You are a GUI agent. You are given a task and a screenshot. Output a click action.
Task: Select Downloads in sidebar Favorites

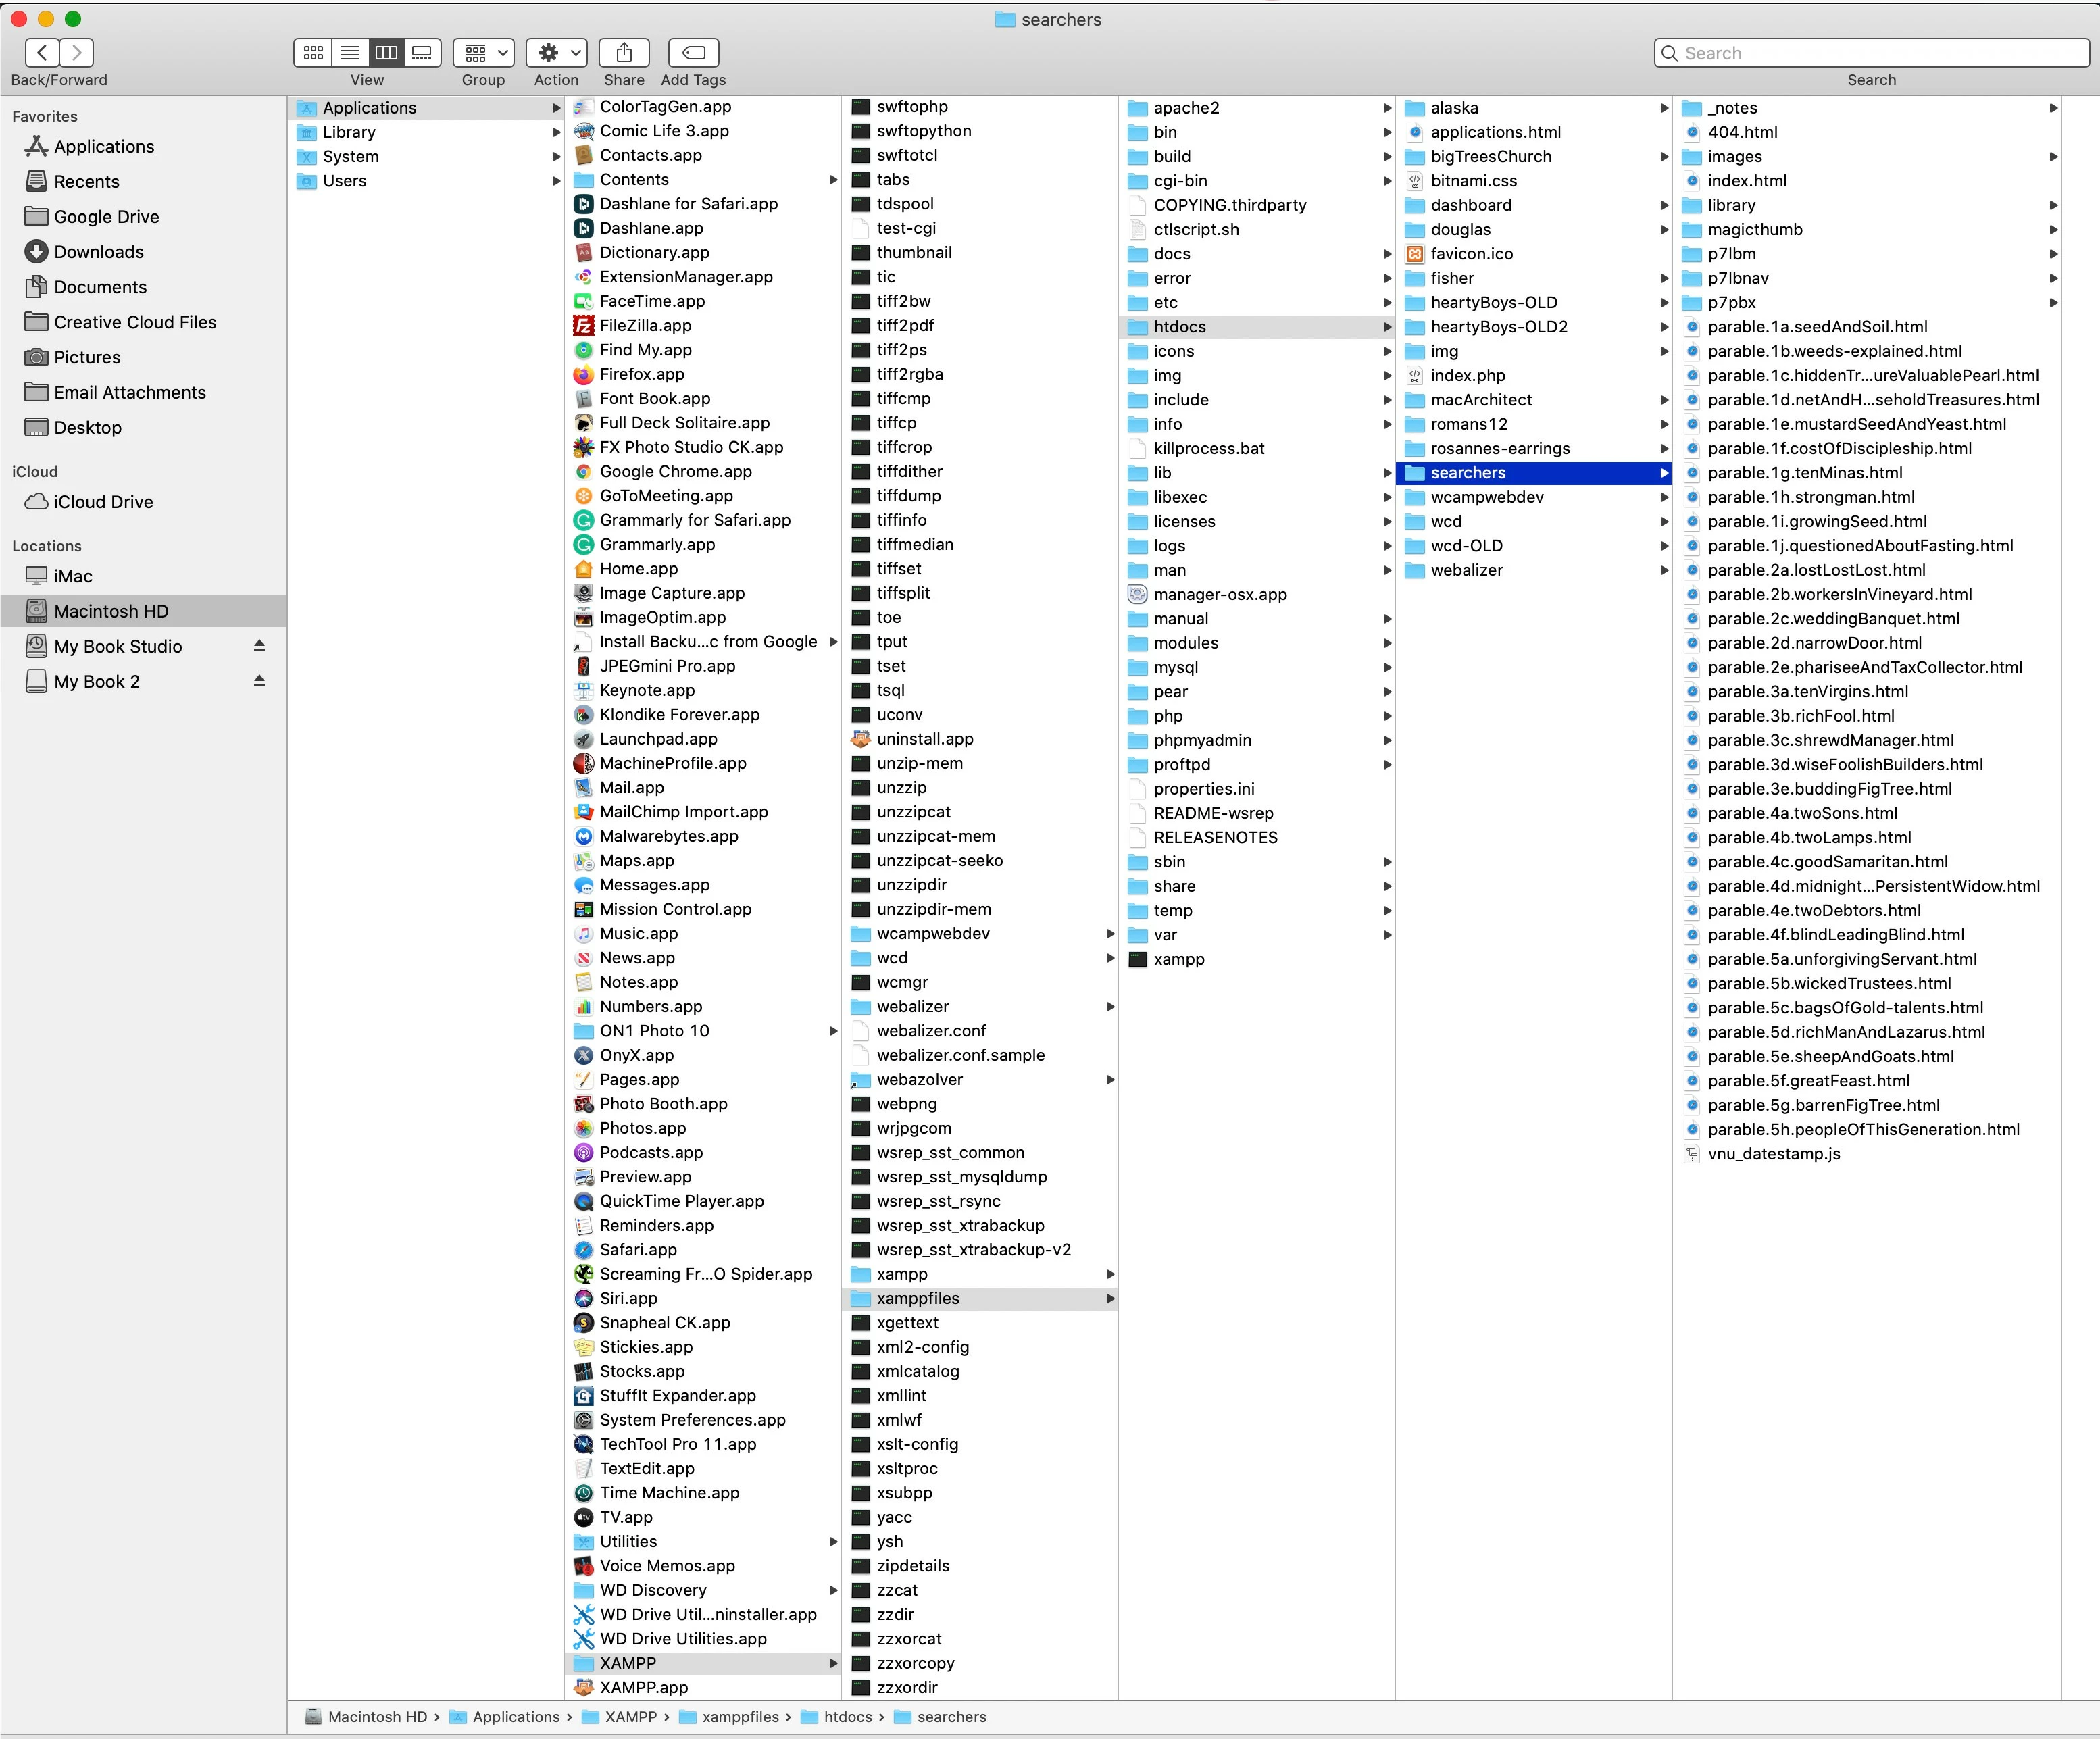click(x=98, y=252)
